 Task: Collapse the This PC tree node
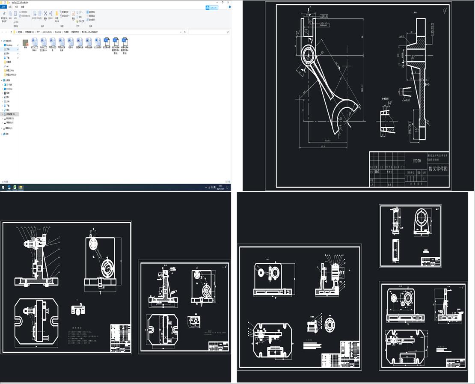click(x=2, y=80)
